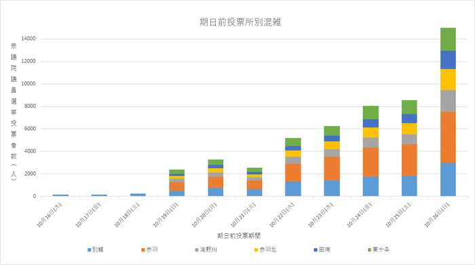This screenshot has height=265, width=475.
Task: Click the 10月20日(月) axis label
Action: click(204, 215)
